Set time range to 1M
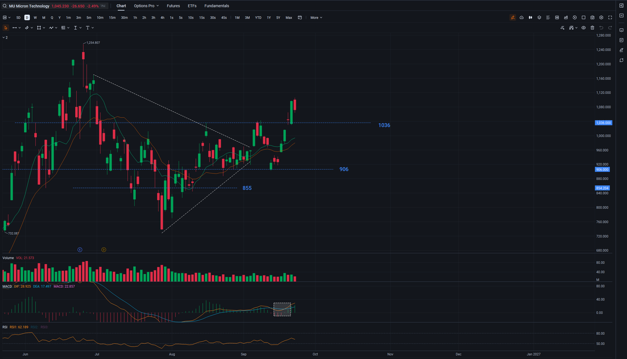Image resolution: width=627 pixels, height=359 pixels. pyautogui.click(x=237, y=17)
